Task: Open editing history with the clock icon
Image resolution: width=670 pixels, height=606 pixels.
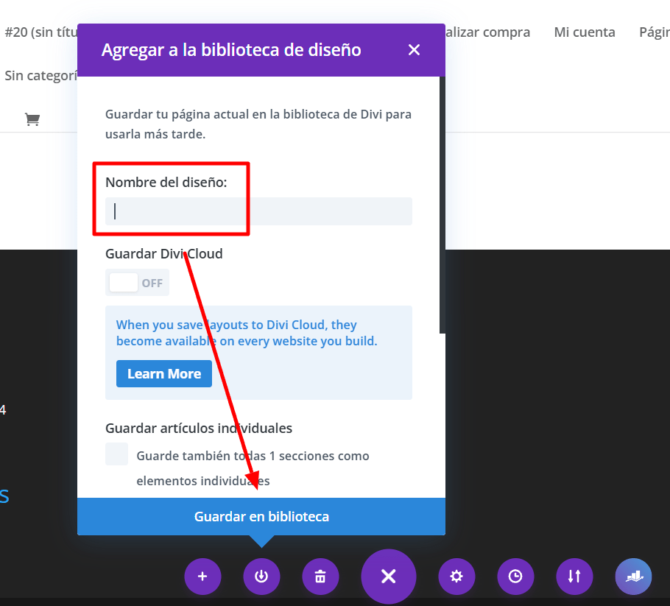Action: pyautogui.click(x=515, y=576)
